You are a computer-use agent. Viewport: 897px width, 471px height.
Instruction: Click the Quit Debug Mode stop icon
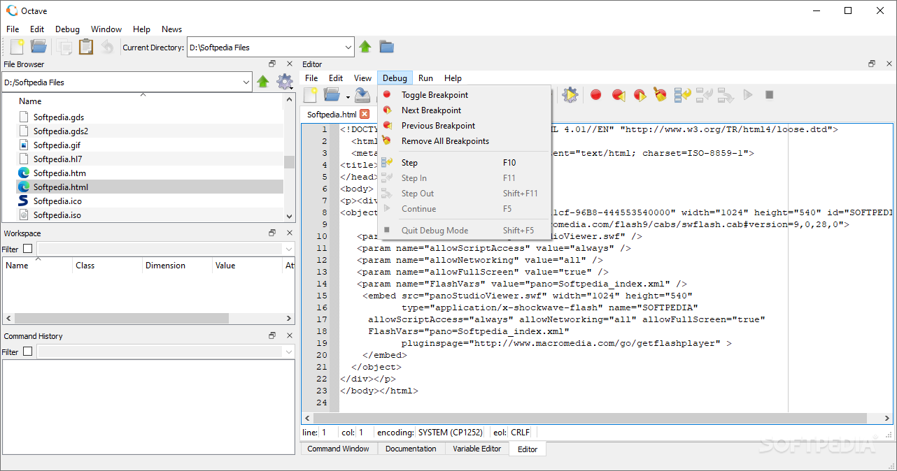[x=769, y=94]
